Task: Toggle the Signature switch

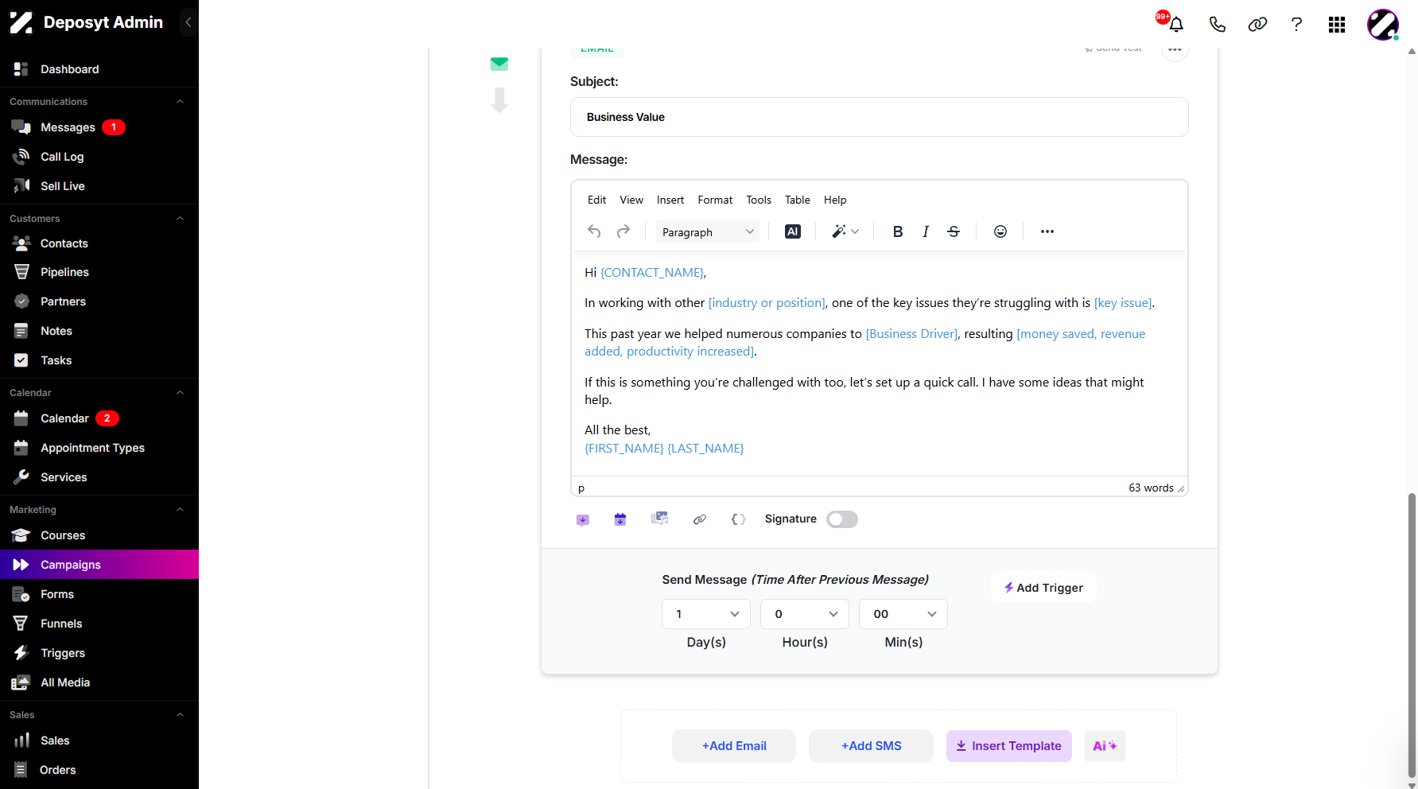Action: point(842,519)
